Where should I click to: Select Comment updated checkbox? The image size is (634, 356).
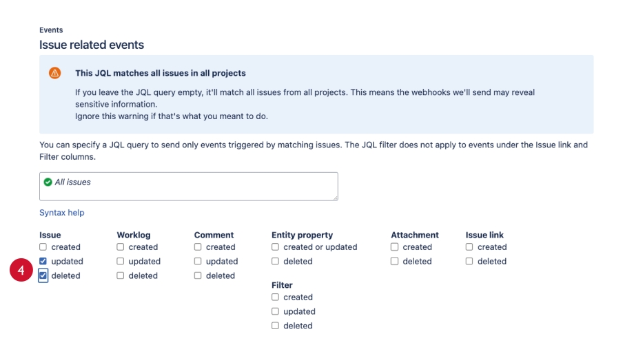click(198, 261)
